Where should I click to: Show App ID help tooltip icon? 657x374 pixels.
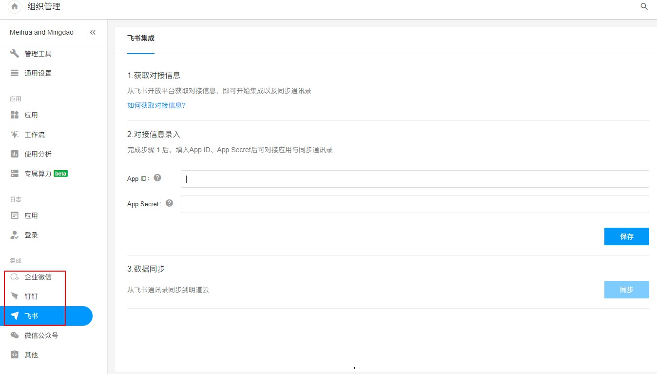pyautogui.click(x=157, y=178)
